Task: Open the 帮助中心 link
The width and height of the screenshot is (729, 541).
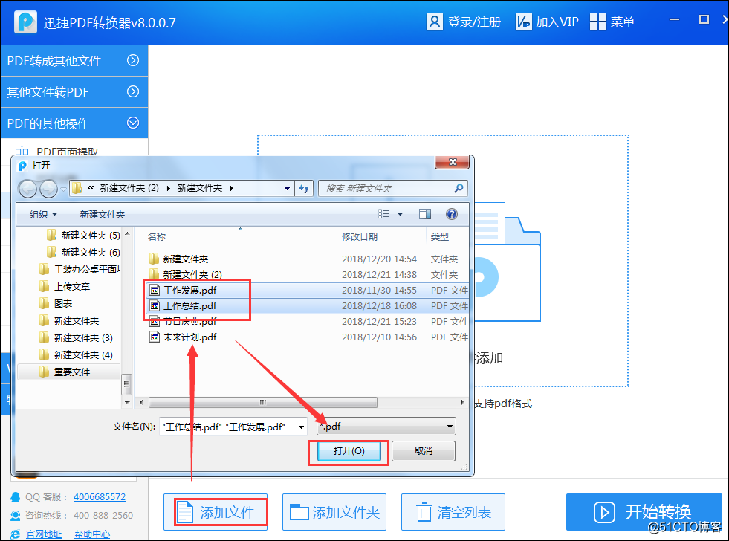Action: [92, 534]
